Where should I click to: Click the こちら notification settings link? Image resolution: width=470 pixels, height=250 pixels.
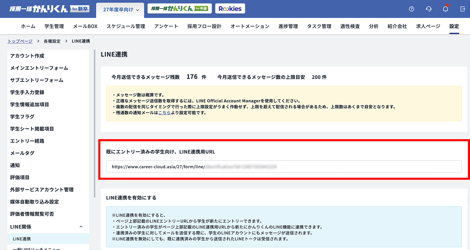click(164, 113)
